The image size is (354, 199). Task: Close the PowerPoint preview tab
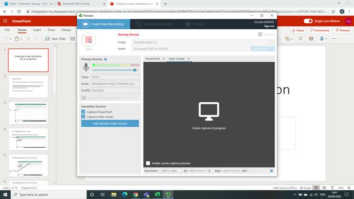[164, 59]
